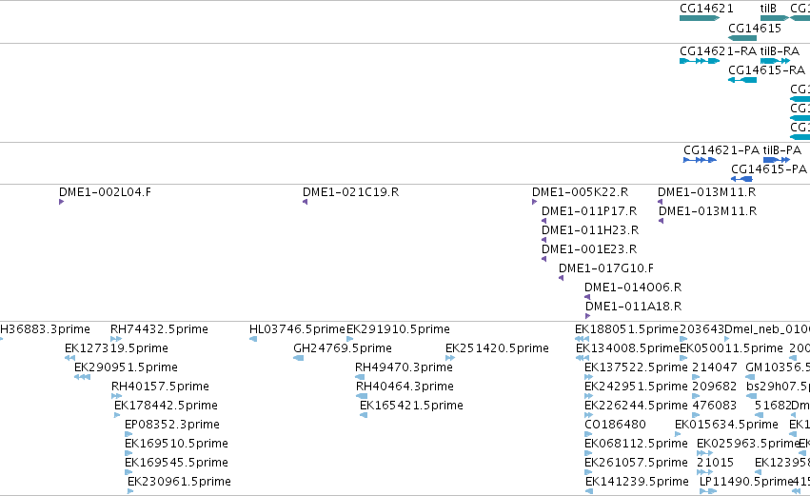Select the CG14621-PA protein glyph
Viewport: 810px width, 496px height.
click(x=700, y=160)
